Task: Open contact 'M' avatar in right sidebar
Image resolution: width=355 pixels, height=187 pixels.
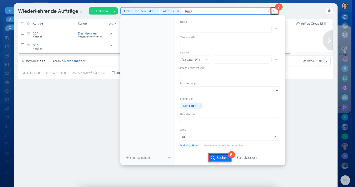Action: click(x=345, y=156)
